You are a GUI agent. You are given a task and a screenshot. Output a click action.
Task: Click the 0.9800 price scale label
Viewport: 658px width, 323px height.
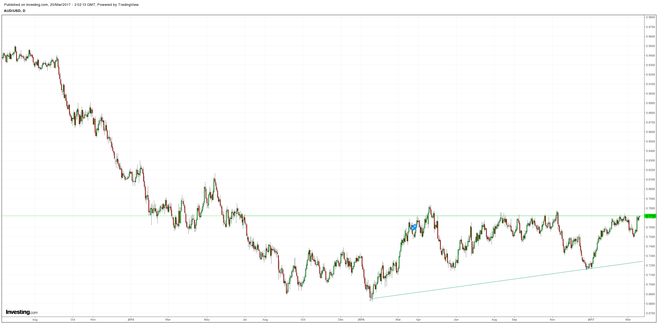tap(651, 17)
